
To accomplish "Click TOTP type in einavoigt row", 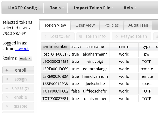I will [147, 62].
